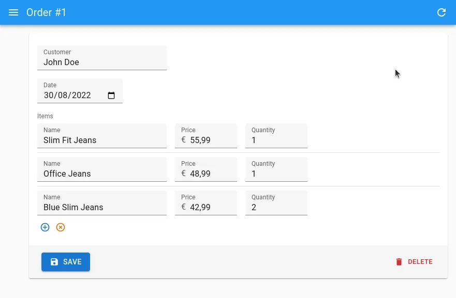Save the order
The image size is (456, 298).
point(66,262)
